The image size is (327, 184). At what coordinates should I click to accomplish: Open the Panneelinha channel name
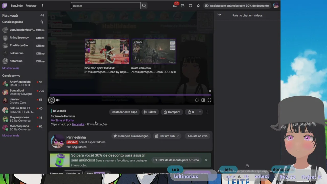click(76, 137)
